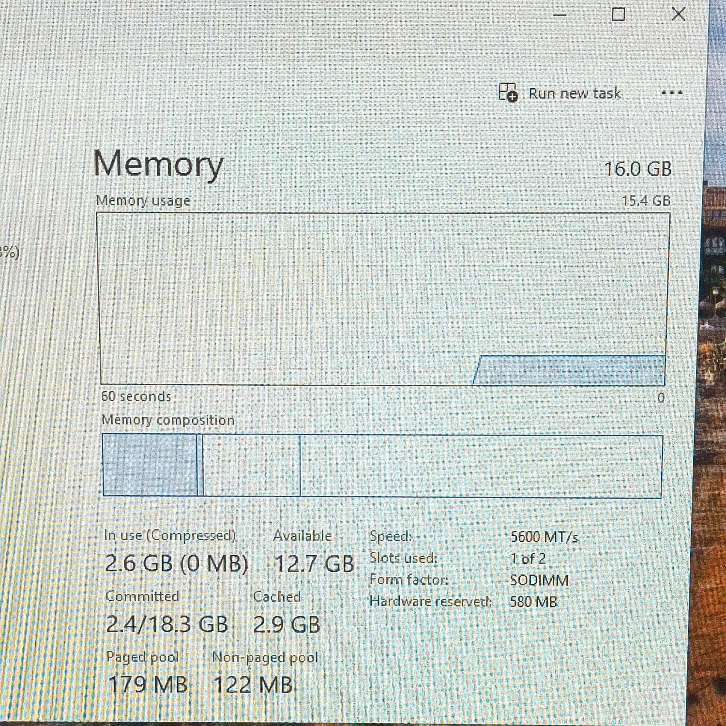Click the Run new task label
The width and height of the screenshot is (726, 726).
coord(574,93)
